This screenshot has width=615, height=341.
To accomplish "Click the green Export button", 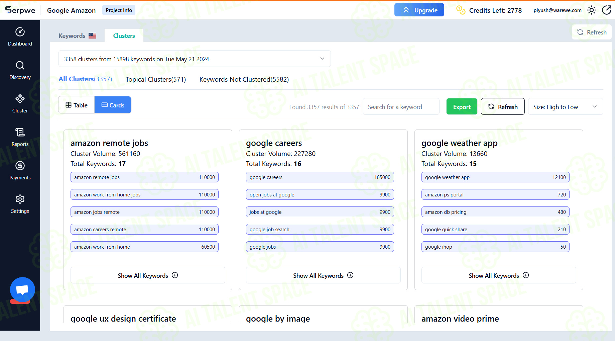I will coord(462,107).
